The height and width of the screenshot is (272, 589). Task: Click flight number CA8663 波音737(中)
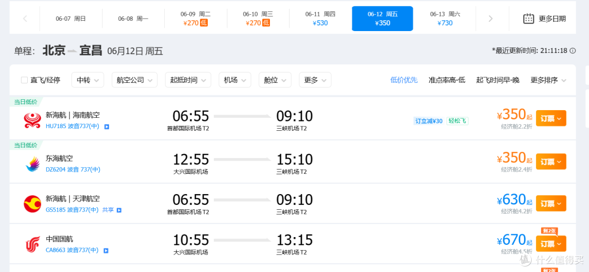[x=72, y=251]
